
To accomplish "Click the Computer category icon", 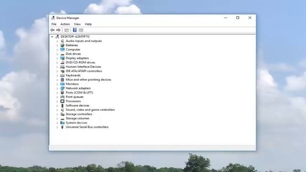I will 62,50.
